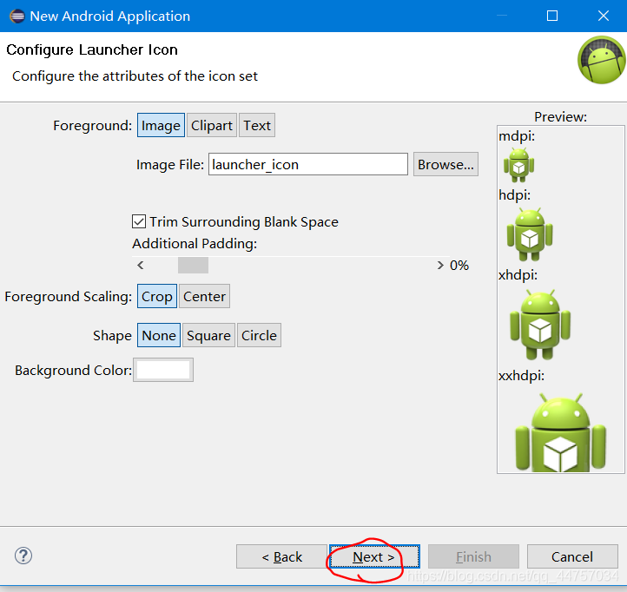Click the Image File text field
627x592 pixels.
[308, 164]
